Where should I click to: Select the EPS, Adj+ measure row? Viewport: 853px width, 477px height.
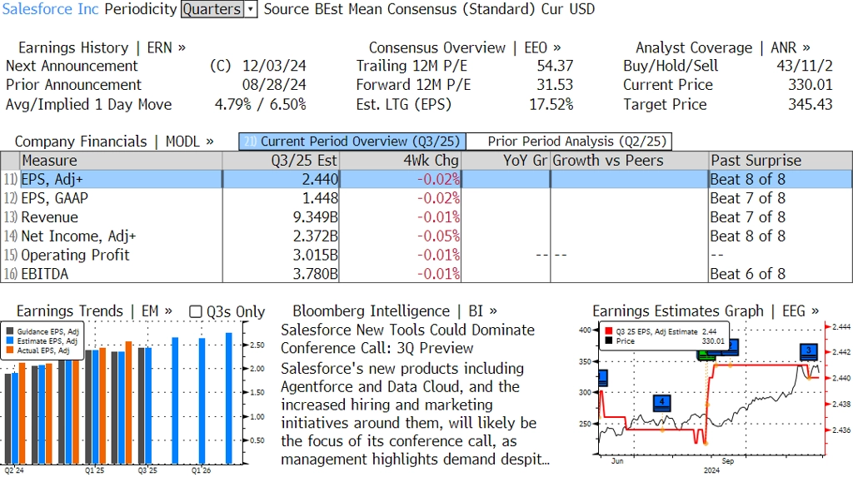click(x=426, y=180)
